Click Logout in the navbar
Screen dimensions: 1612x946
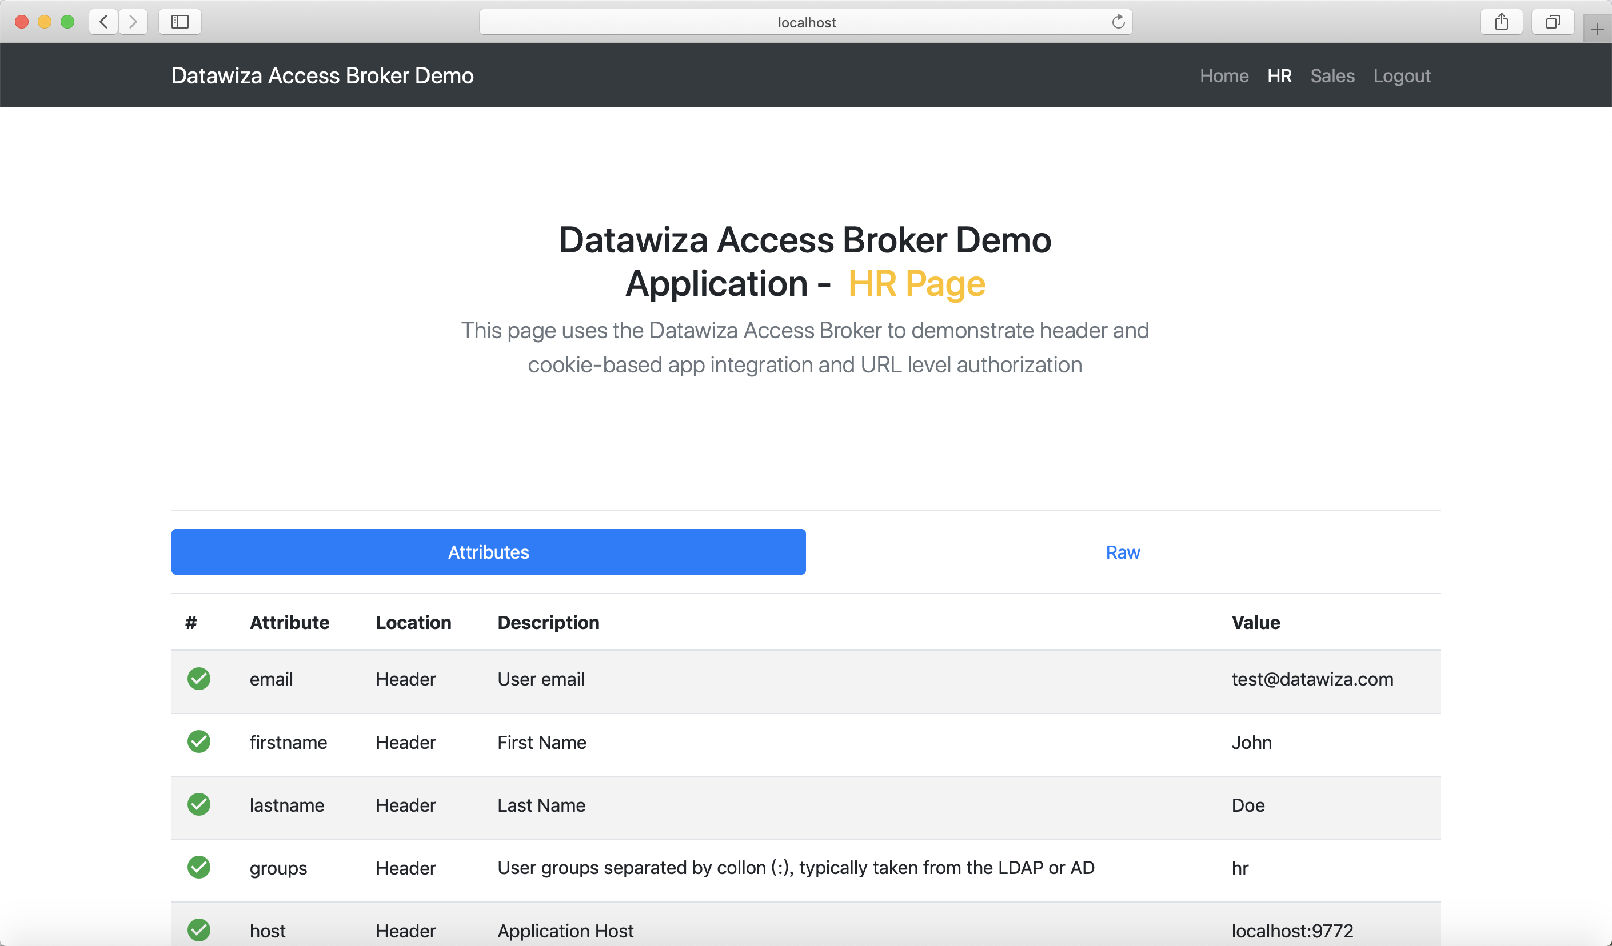(1402, 75)
